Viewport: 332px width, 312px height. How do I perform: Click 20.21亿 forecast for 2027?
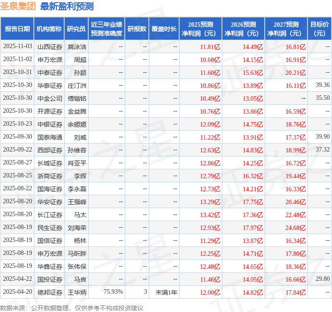coord(295,73)
